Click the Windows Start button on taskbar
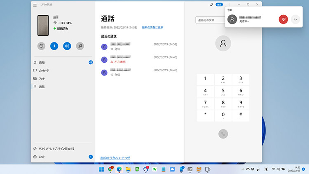Image resolution: width=309 pixels, height=174 pixels. 101,169
